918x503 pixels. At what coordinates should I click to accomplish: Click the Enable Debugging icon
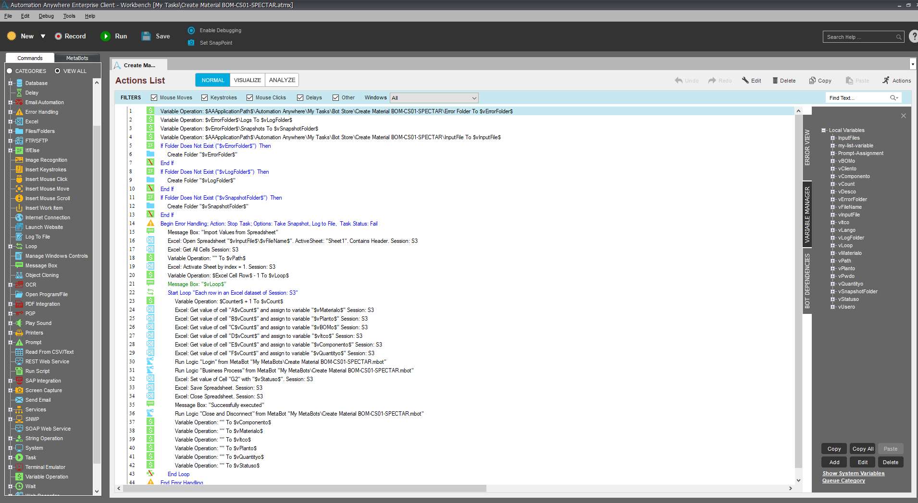coord(191,30)
